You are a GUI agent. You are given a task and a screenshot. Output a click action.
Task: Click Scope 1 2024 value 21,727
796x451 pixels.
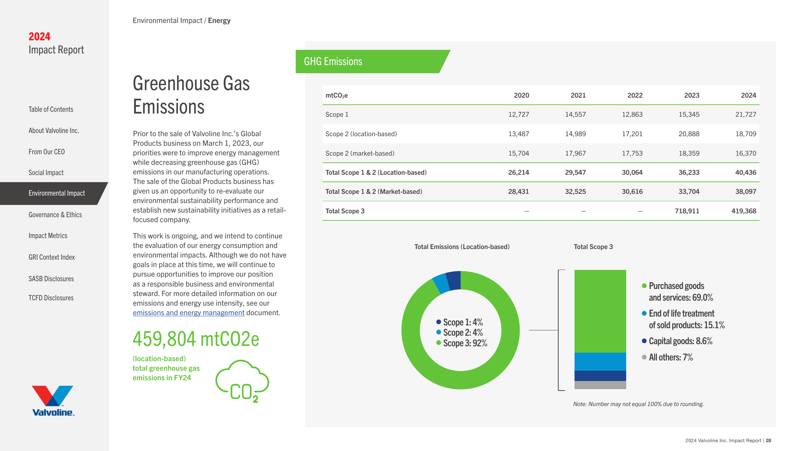pyautogui.click(x=745, y=114)
